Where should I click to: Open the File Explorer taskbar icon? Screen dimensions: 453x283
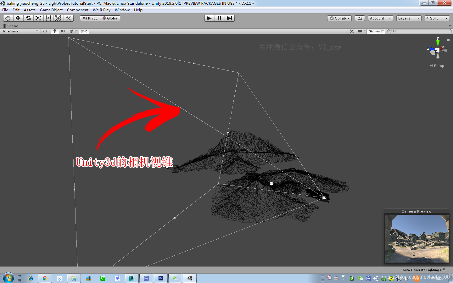(74, 278)
